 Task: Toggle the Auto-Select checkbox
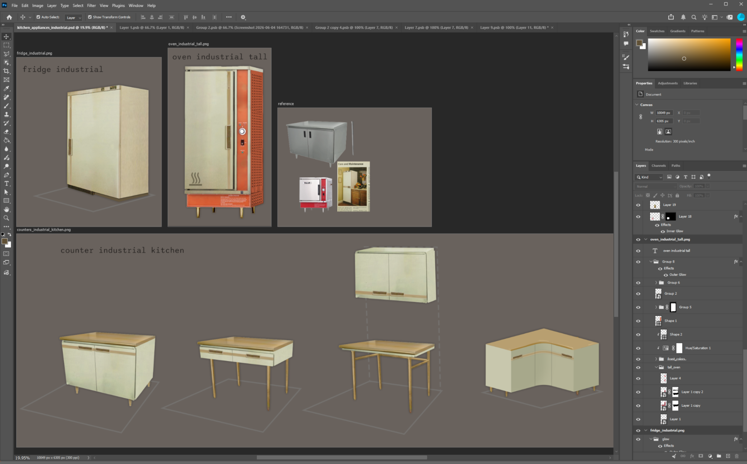click(x=38, y=17)
